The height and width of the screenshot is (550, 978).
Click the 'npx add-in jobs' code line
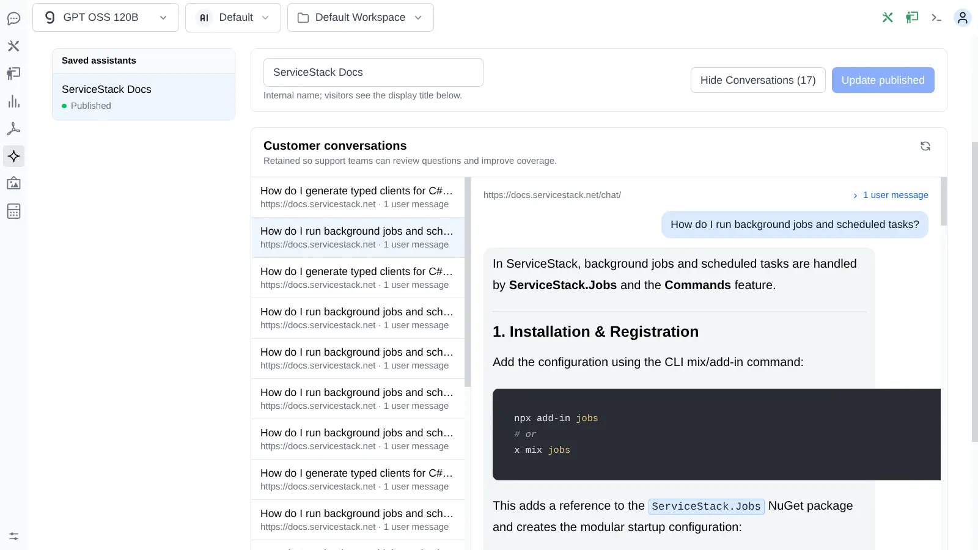(556, 418)
